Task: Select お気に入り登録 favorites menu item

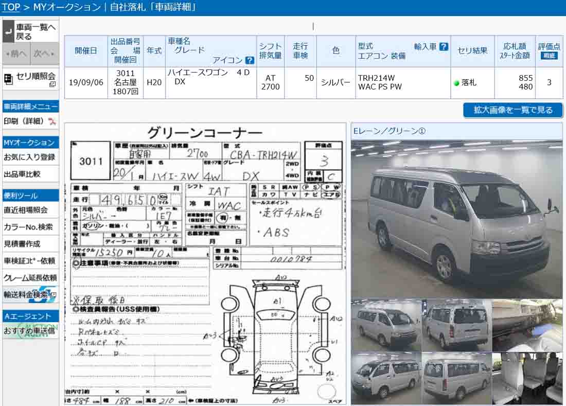Action: [x=31, y=157]
